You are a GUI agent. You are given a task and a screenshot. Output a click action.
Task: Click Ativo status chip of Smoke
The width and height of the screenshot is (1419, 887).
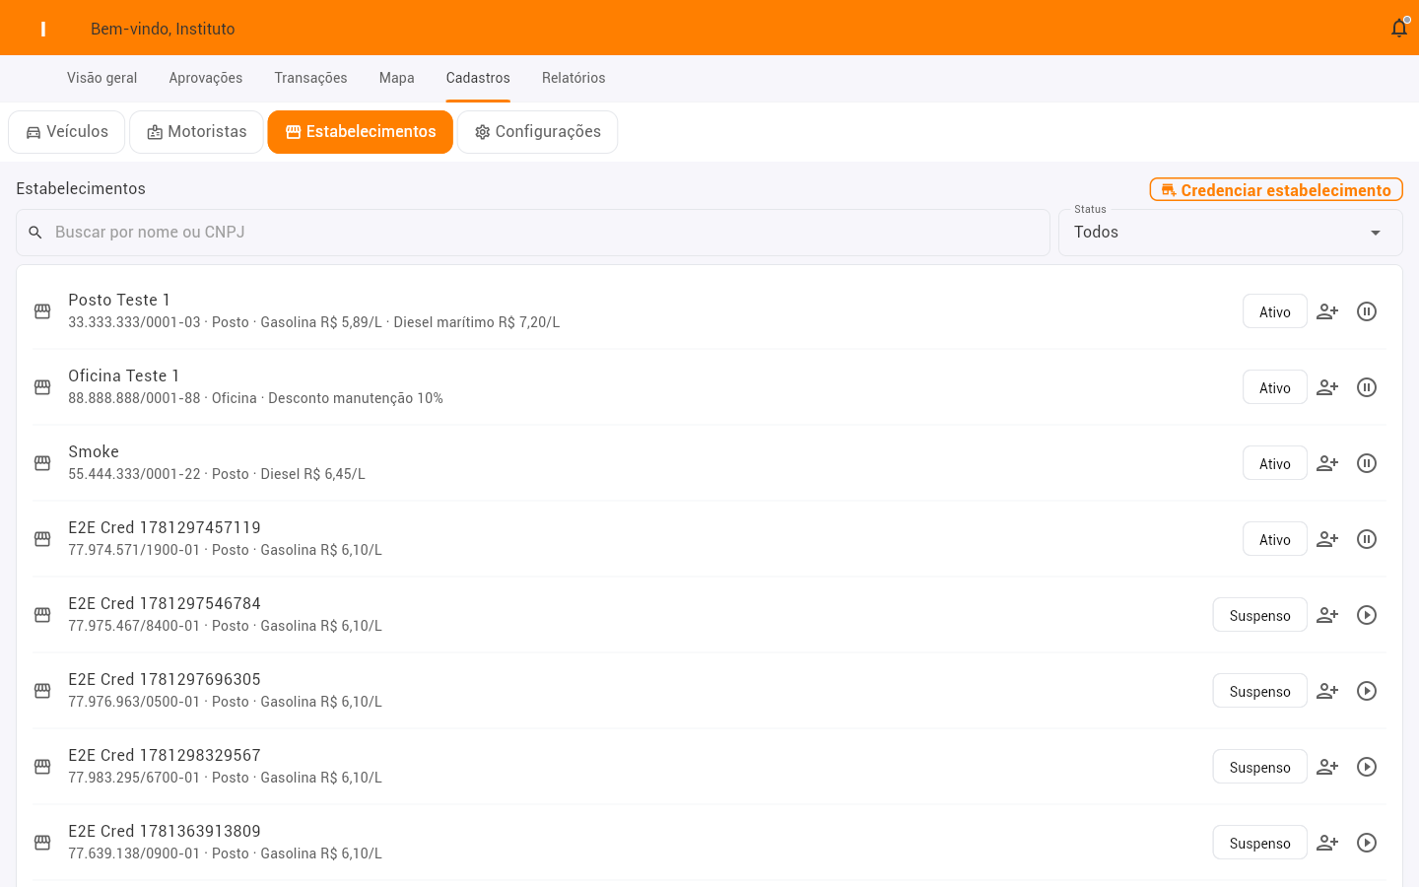click(x=1275, y=463)
